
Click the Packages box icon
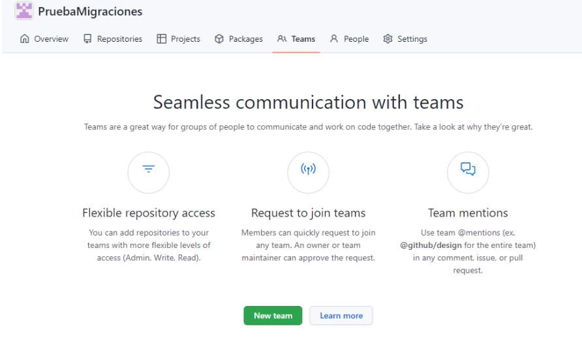219,39
